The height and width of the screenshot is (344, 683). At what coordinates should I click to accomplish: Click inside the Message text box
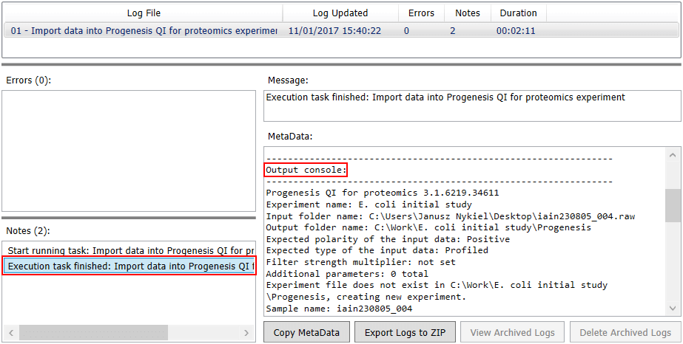(x=472, y=106)
